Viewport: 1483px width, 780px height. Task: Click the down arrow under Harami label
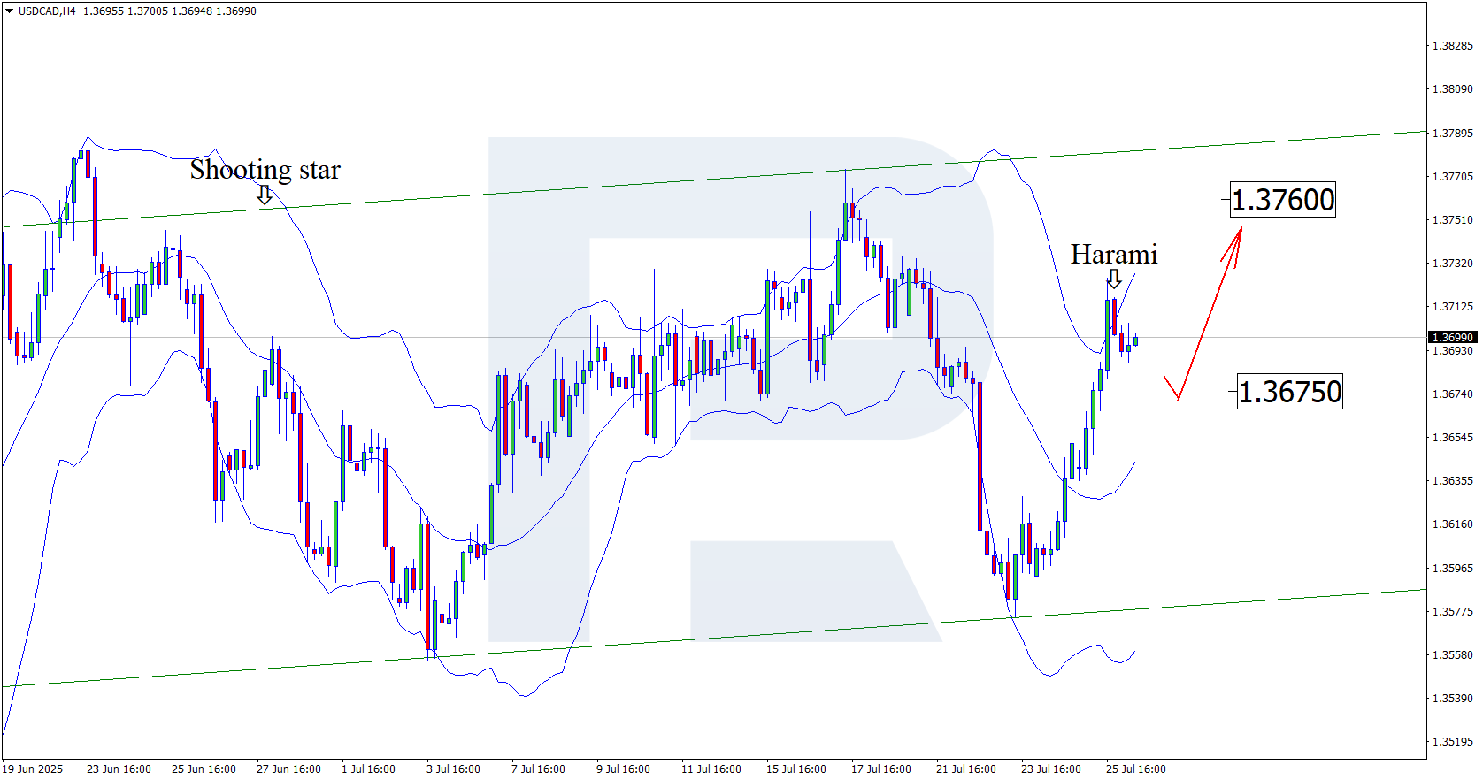click(1114, 279)
